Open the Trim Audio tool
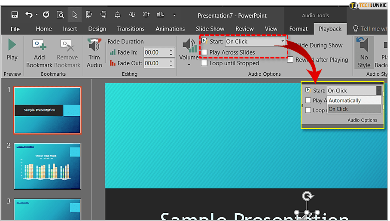Screen dimensions: 390x221 click(x=94, y=52)
